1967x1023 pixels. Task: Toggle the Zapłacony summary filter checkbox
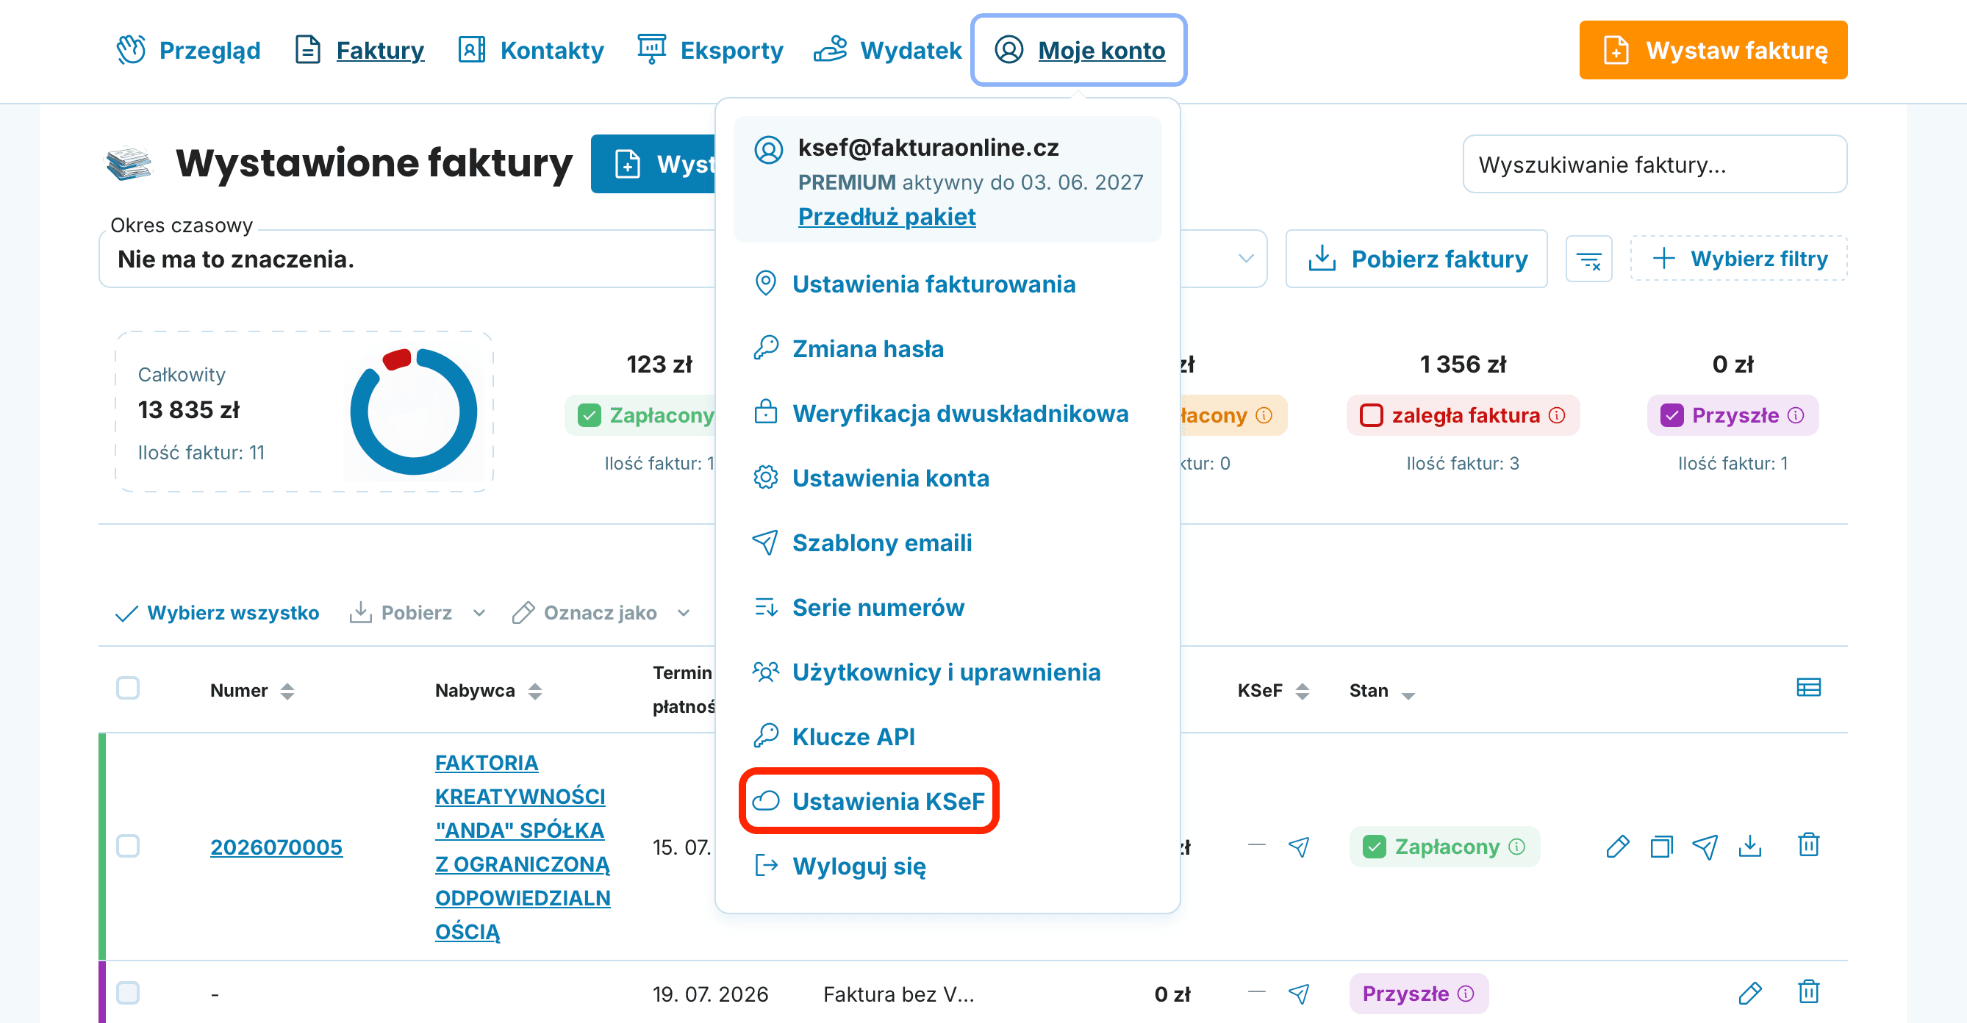(589, 415)
